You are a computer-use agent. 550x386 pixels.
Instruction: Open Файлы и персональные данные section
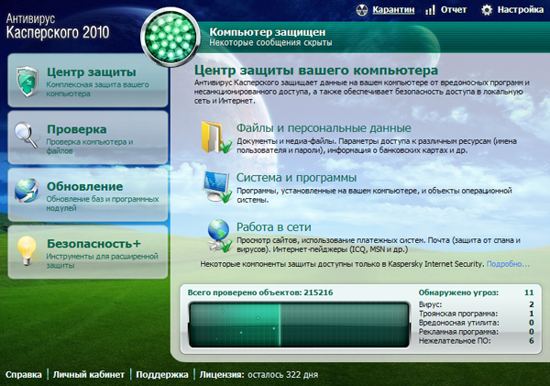coord(324,128)
